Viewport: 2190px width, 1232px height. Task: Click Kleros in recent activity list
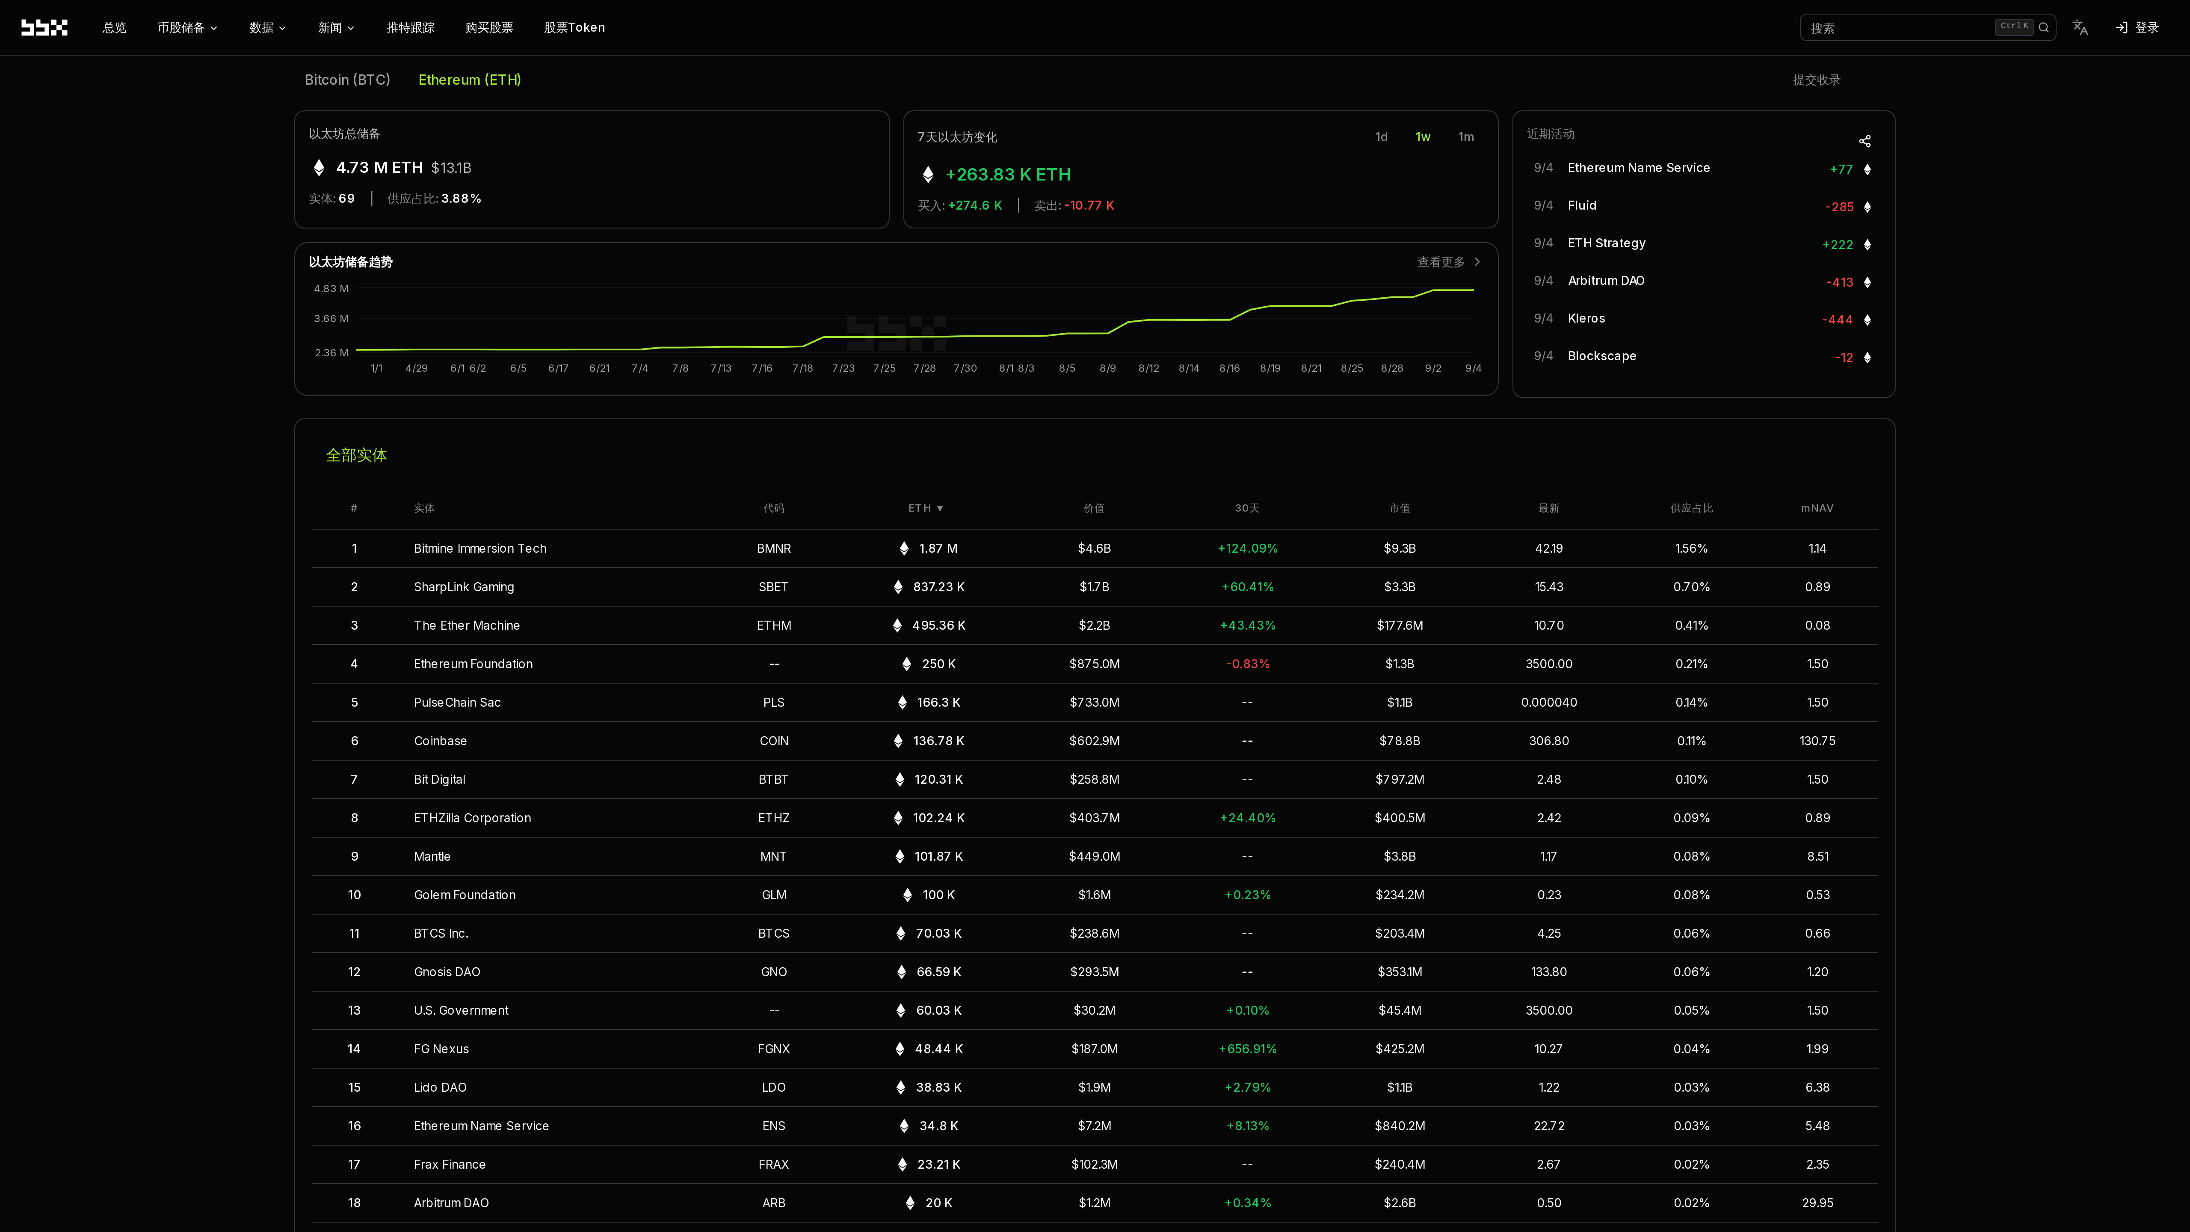click(1586, 318)
